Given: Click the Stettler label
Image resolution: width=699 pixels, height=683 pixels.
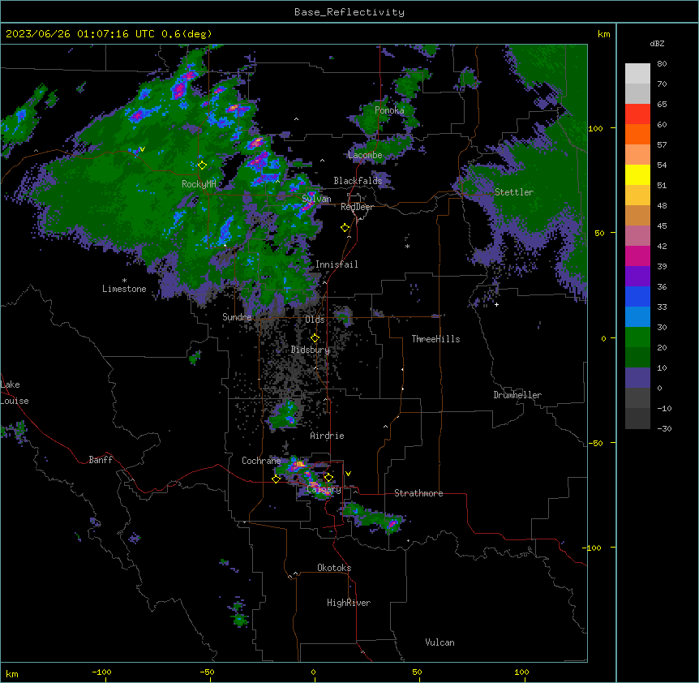Looking at the screenshot, I should [514, 192].
